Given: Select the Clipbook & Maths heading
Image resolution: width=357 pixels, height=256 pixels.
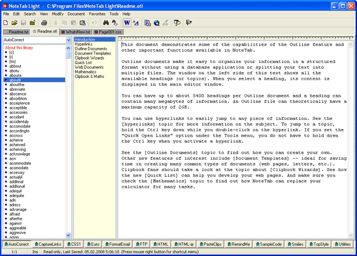Looking at the screenshot, I should 89,77.
